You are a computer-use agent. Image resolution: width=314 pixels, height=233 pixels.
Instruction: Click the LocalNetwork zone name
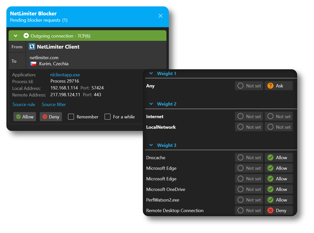click(161, 127)
